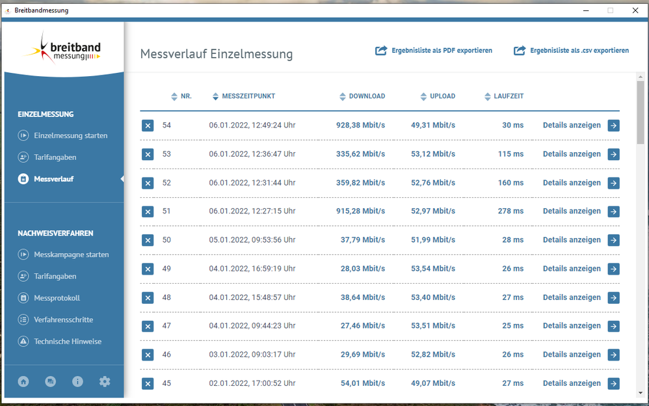The image size is (649, 406).
Task: Click the warning icon next to Technische Hinweise
Action: click(23, 341)
